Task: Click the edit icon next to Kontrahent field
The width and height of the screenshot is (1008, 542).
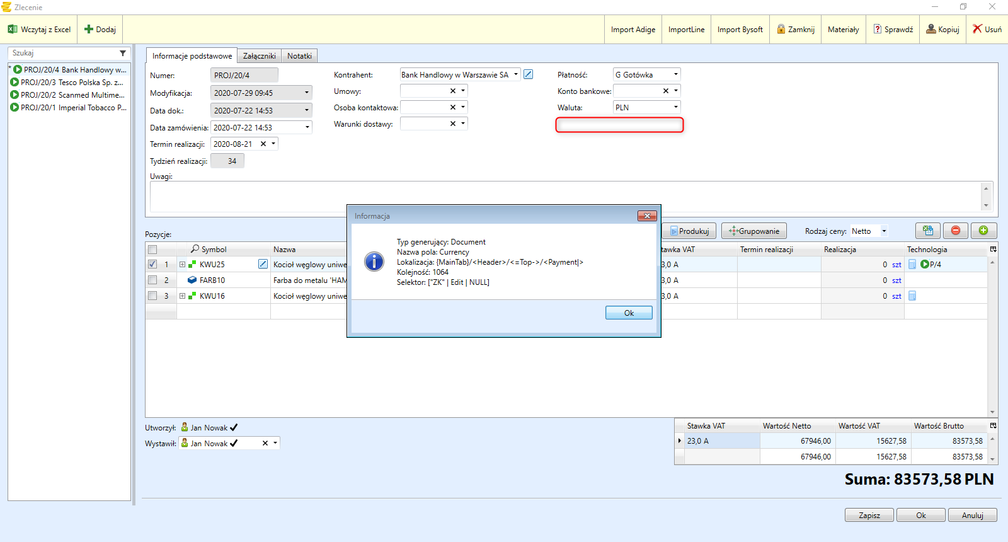Action: [529, 74]
